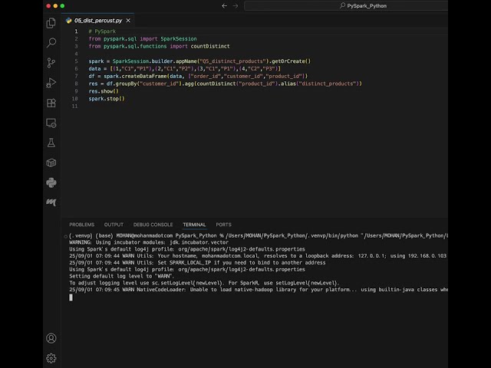This screenshot has height=368, width=491.
Task: Close the 05_dist_percust.py tab
Action: click(x=128, y=21)
